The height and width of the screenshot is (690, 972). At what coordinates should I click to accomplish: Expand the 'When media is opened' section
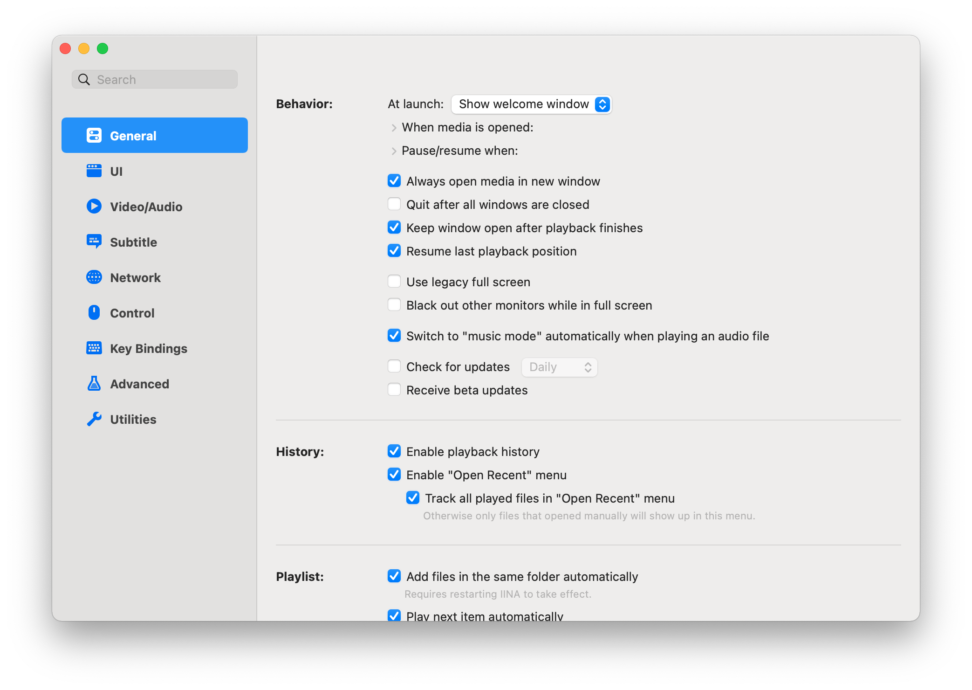click(394, 128)
